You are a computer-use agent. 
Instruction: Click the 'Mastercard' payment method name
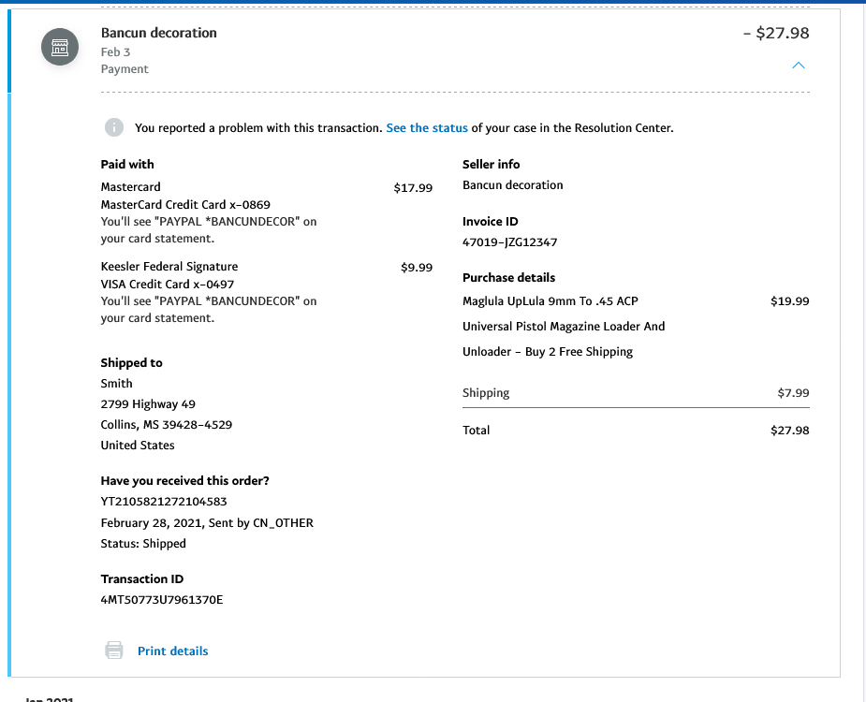pyautogui.click(x=130, y=187)
